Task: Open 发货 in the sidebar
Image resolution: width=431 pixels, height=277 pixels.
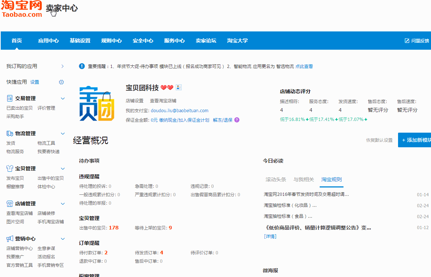Action: click(x=11, y=143)
